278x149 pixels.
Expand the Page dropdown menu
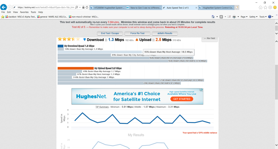coord(244,17)
